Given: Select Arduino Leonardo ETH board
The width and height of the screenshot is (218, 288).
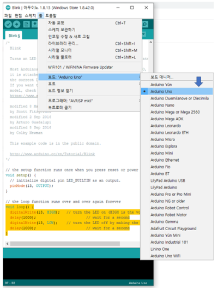Looking at the screenshot, I should (x=177, y=133).
